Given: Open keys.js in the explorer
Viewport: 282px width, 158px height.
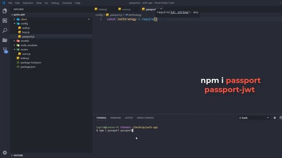Looking at the screenshot, I should [x=26, y=32].
